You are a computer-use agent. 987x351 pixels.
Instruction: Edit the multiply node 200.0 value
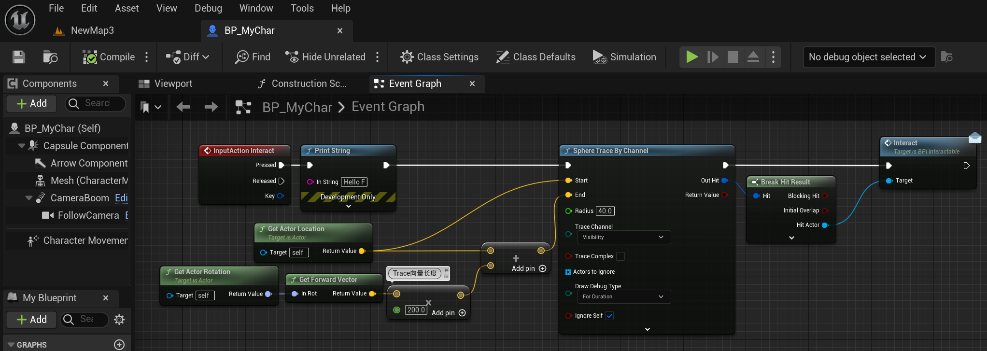(416, 310)
